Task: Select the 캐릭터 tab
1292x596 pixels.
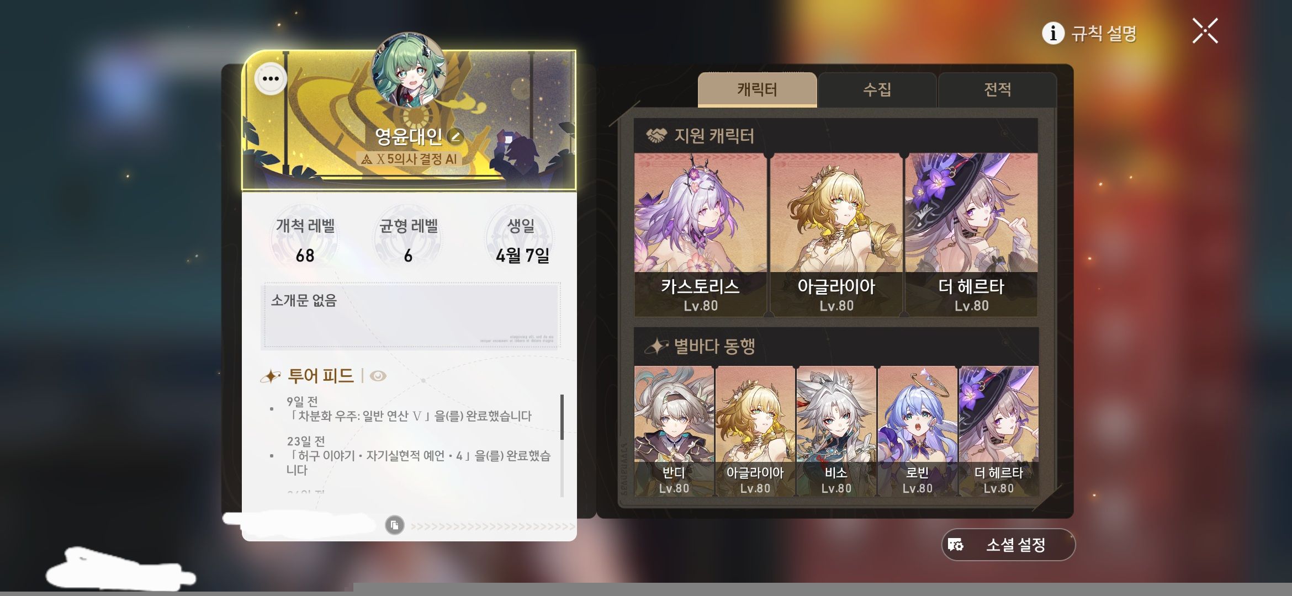Action: (x=757, y=89)
